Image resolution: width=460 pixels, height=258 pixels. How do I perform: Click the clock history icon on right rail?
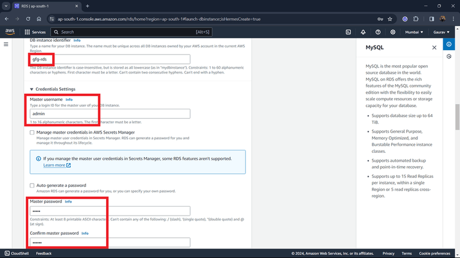click(449, 57)
